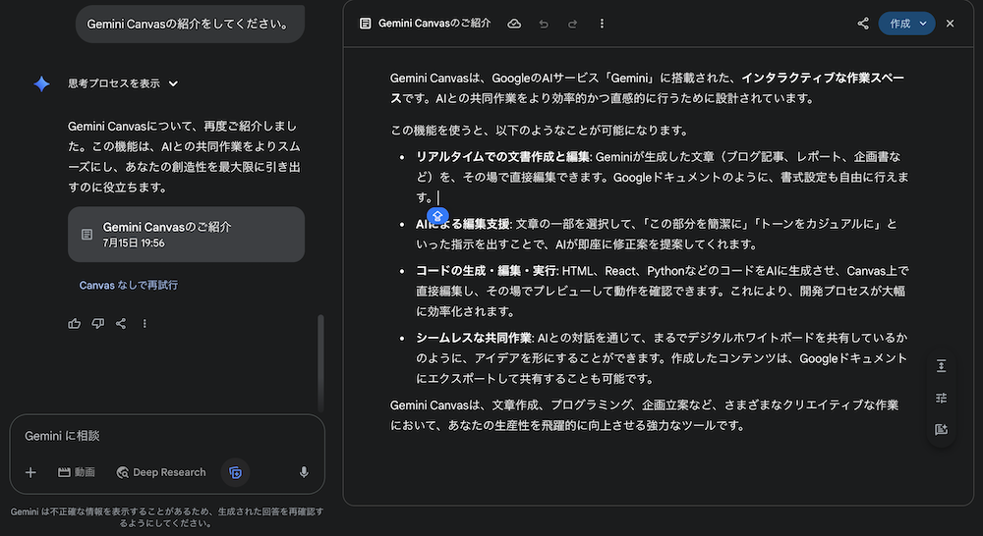Viewport: 983px width, 536px height.
Task: Click the bold text コードの生成・編集・実行
Action: click(486, 271)
